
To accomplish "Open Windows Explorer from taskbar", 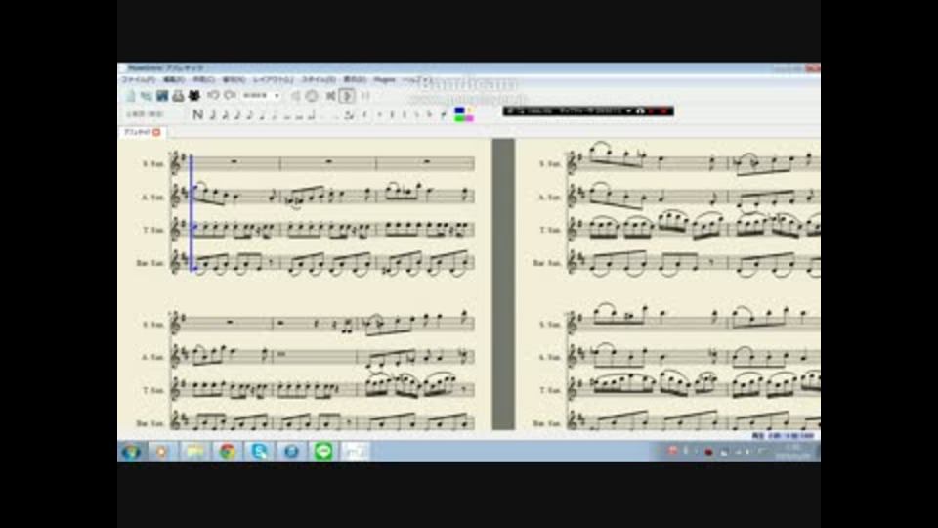I will tap(195, 452).
